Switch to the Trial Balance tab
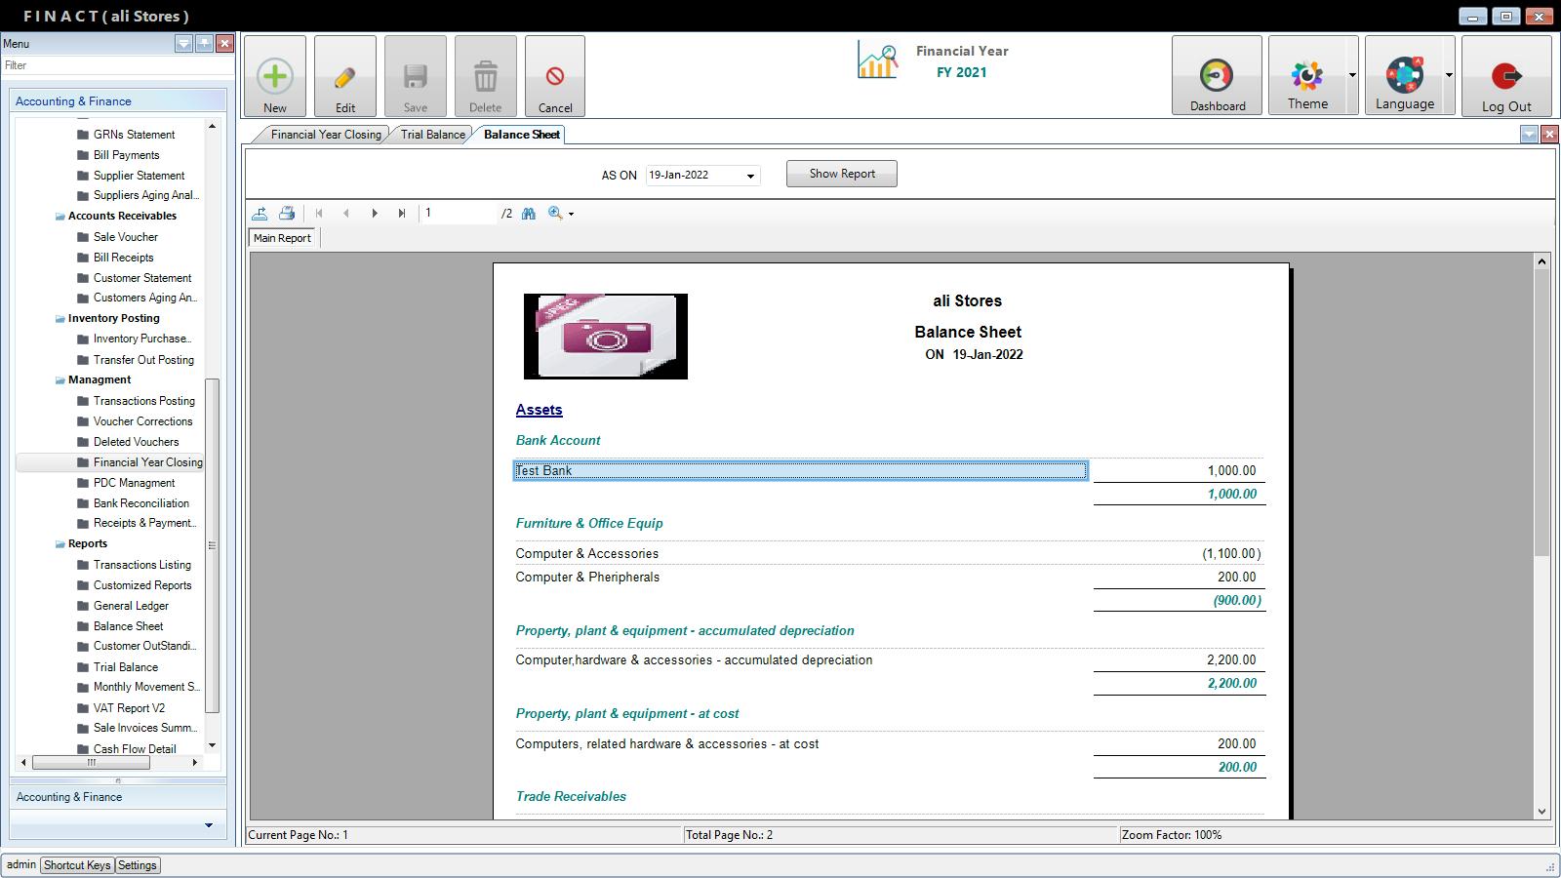 click(x=432, y=135)
